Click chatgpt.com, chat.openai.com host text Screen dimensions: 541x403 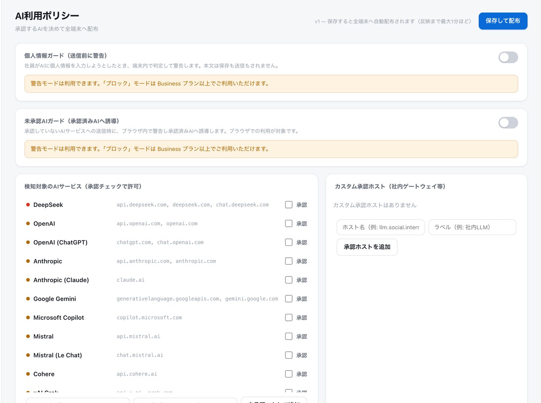pos(160,242)
